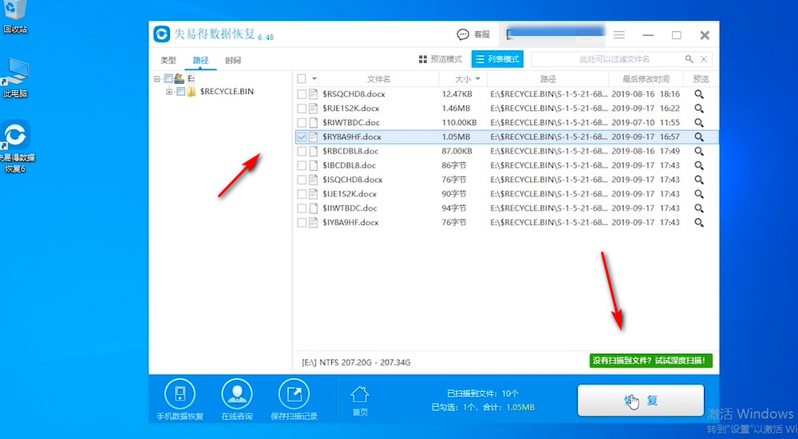The height and width of the screenshot is (439, 798).
Task: Open the dropdown arrow beside header checkbox
Action: tap(314, 79)
